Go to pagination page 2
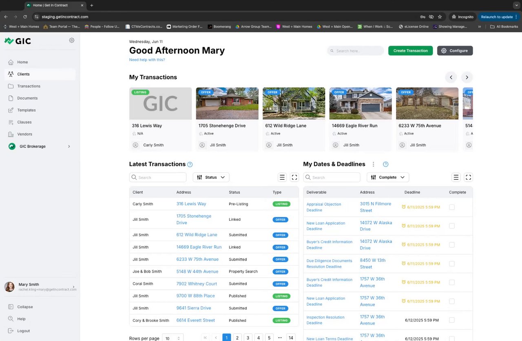Screen dimensions: 522x341 (237, 338)
